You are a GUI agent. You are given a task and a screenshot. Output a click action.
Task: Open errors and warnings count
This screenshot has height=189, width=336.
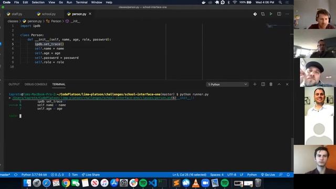57,175
